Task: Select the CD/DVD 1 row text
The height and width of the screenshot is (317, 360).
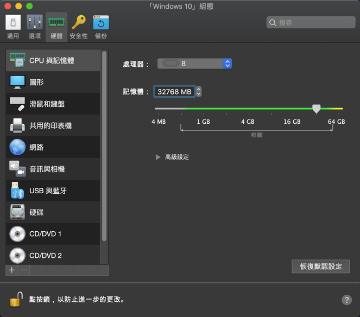Action: tap(45, 234)
